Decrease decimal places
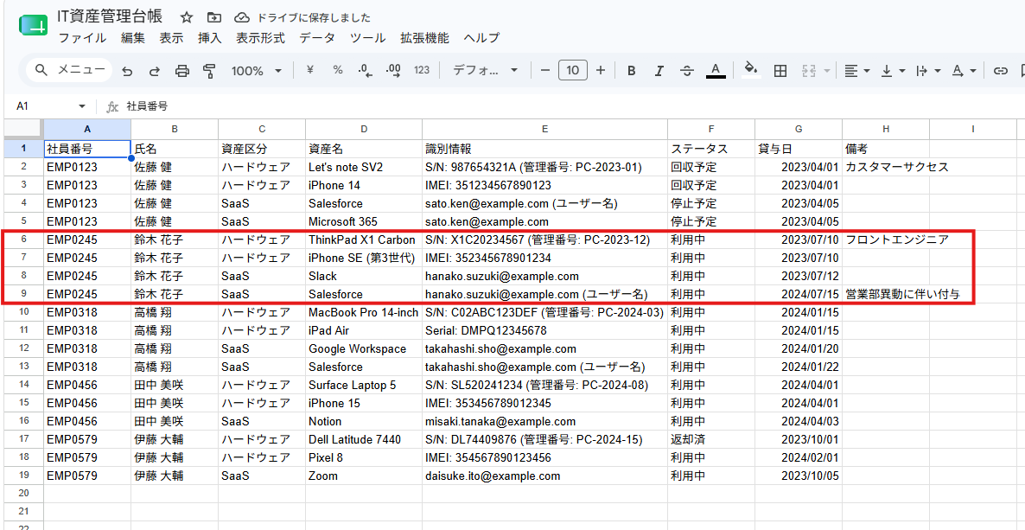 coord(366,70)
